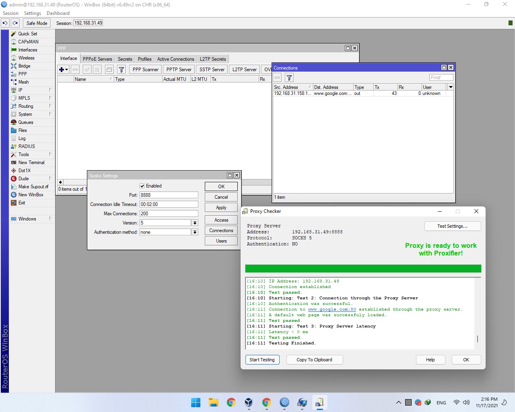
Task: Click the Proxy Checker log scrollbar thumb
Action: point(478,339)
